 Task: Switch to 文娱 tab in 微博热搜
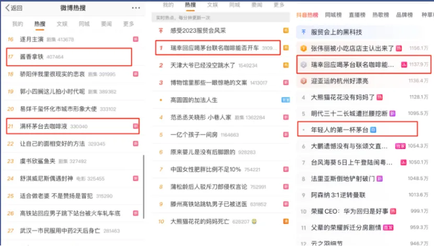pos(62,24)
